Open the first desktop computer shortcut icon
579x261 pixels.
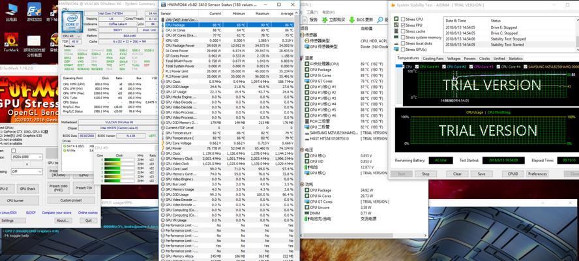point(11,10)
